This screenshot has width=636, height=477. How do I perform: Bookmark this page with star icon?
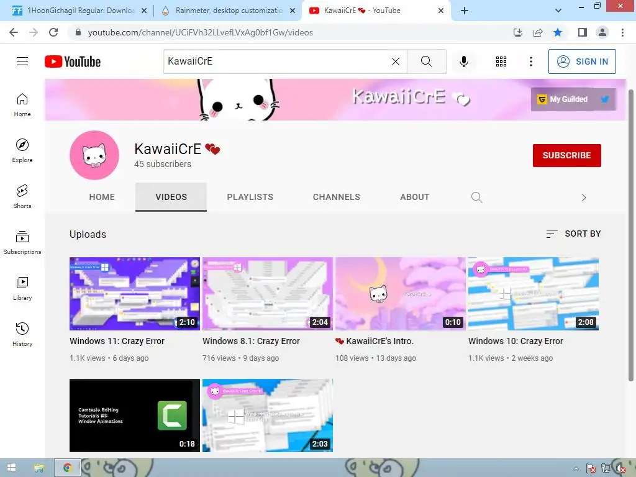tap(558, 32)
